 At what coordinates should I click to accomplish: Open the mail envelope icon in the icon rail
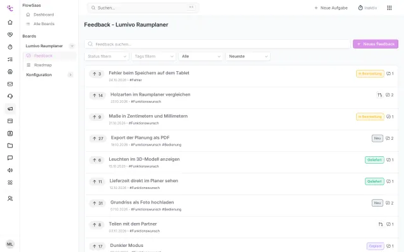coord(10,84)
